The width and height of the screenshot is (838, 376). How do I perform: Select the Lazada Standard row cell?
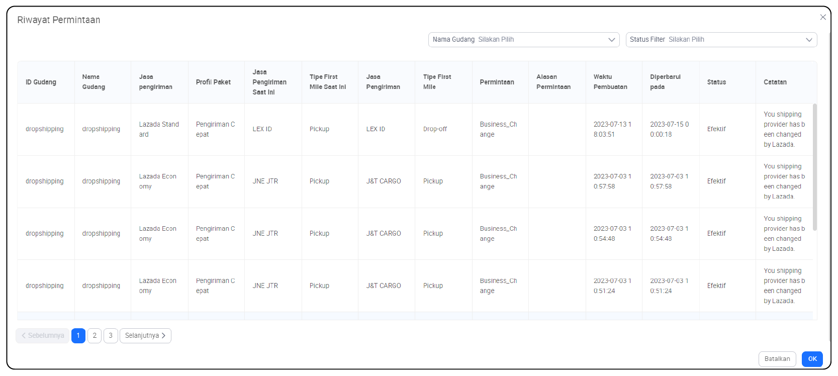click(159, 129)
